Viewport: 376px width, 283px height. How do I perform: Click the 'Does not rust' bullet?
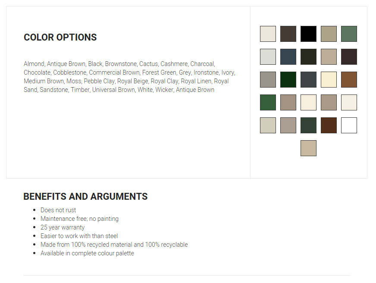click(x=58, y=210)
